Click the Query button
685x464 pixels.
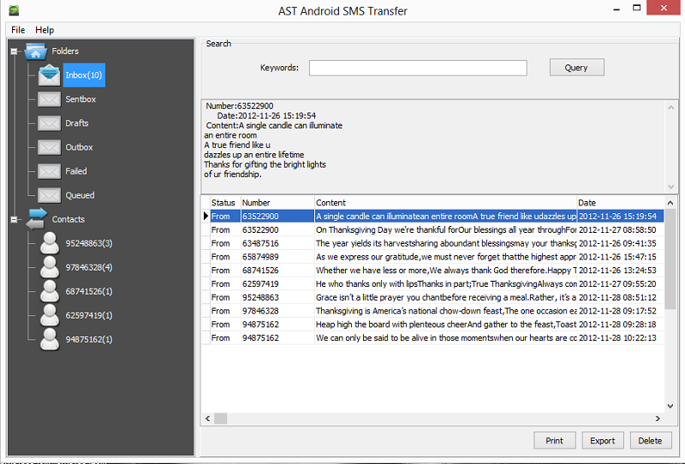tap(576, 68)
